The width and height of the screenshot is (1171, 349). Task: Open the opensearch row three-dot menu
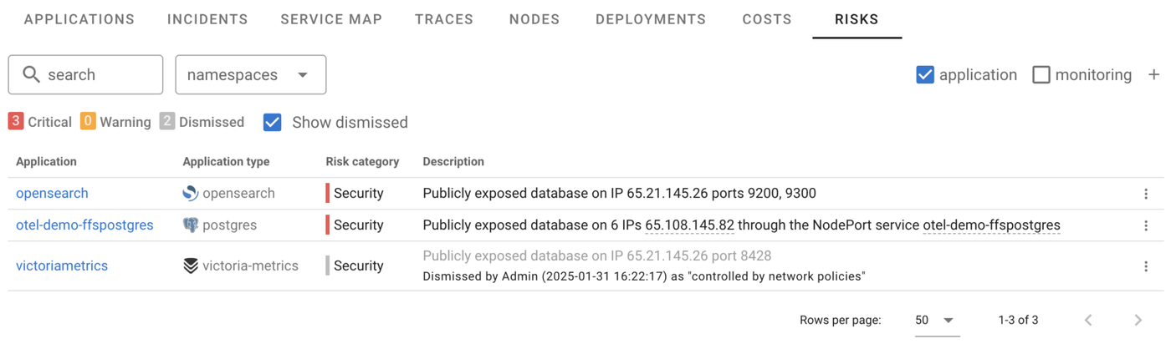[x=1146, y=194]
